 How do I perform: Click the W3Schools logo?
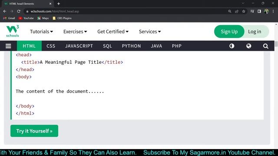click(13, 31)
